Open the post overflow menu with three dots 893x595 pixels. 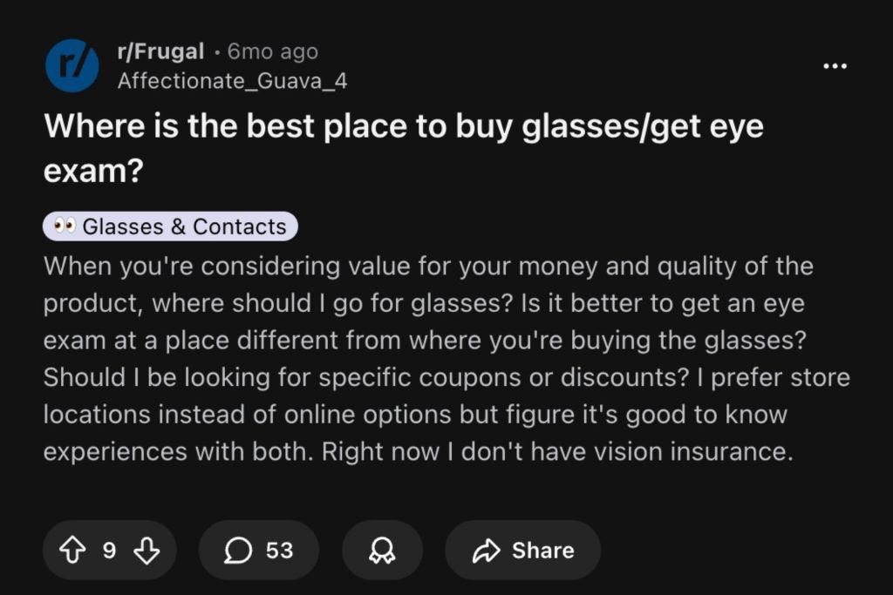point(835,65)
